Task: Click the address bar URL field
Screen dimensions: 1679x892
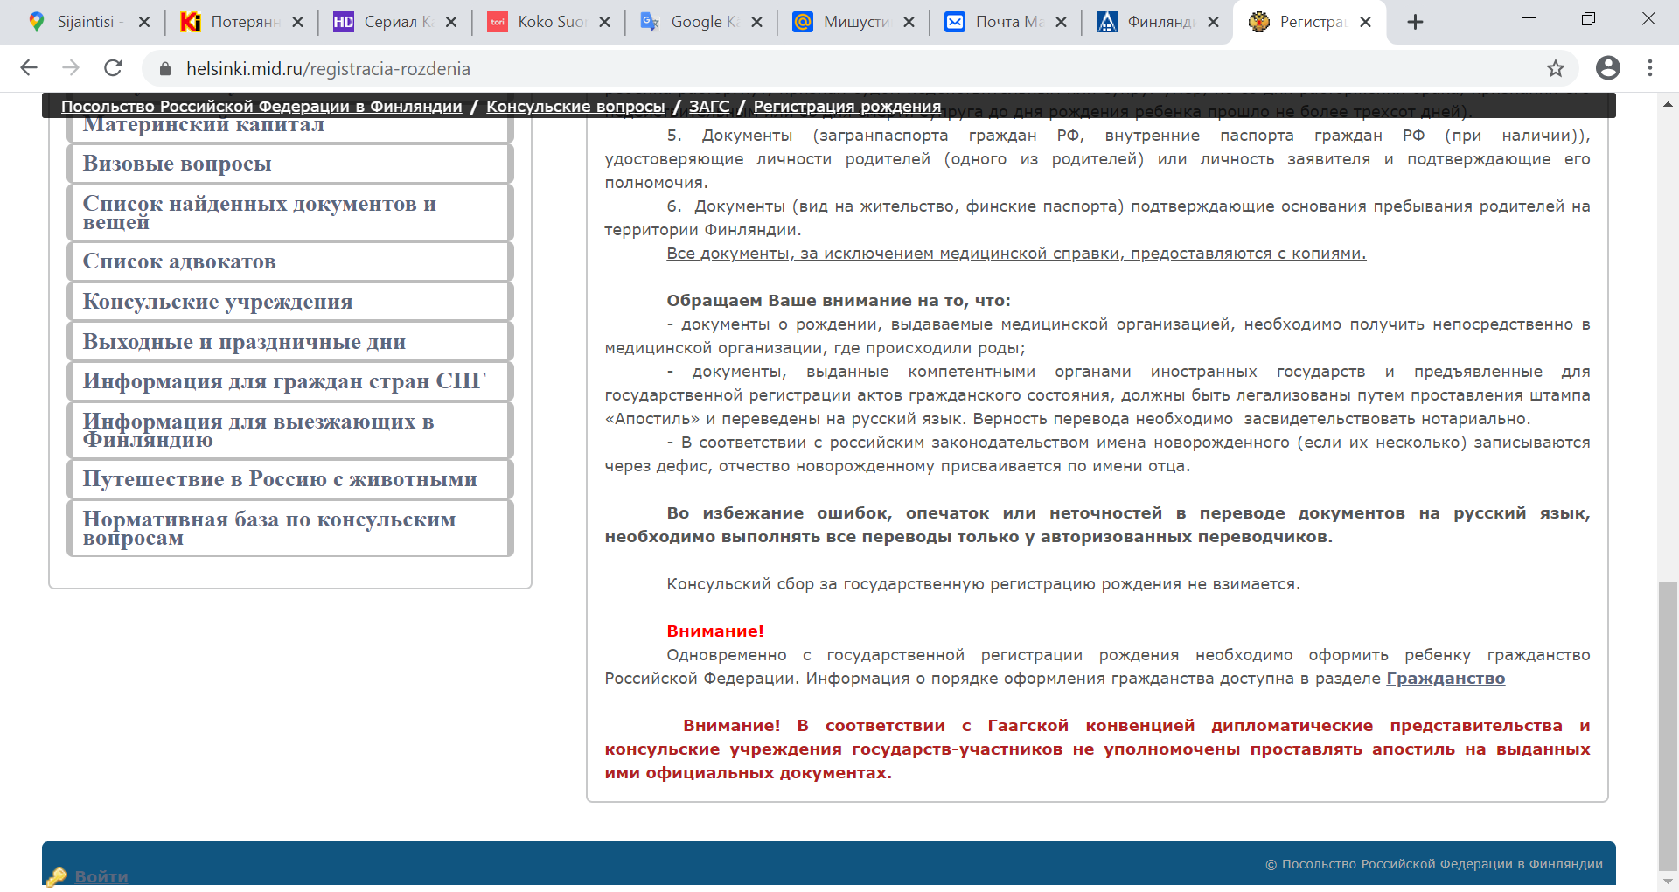Action: point(787,68)
